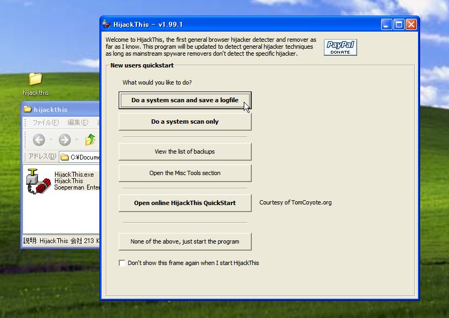Open the ファイル(F) menu in Explorer

coord(45,123)
